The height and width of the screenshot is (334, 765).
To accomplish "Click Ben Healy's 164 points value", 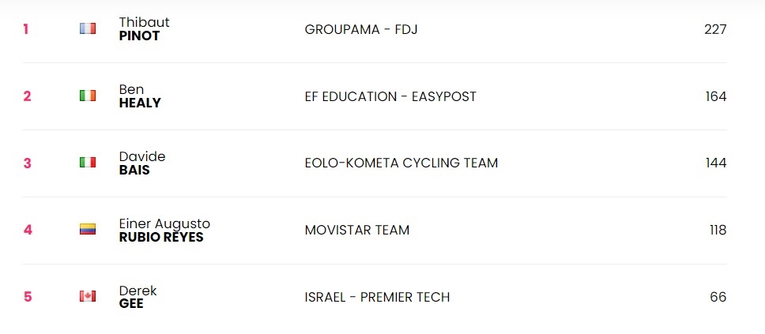I will pyautogui.click(x=715, y=96).
